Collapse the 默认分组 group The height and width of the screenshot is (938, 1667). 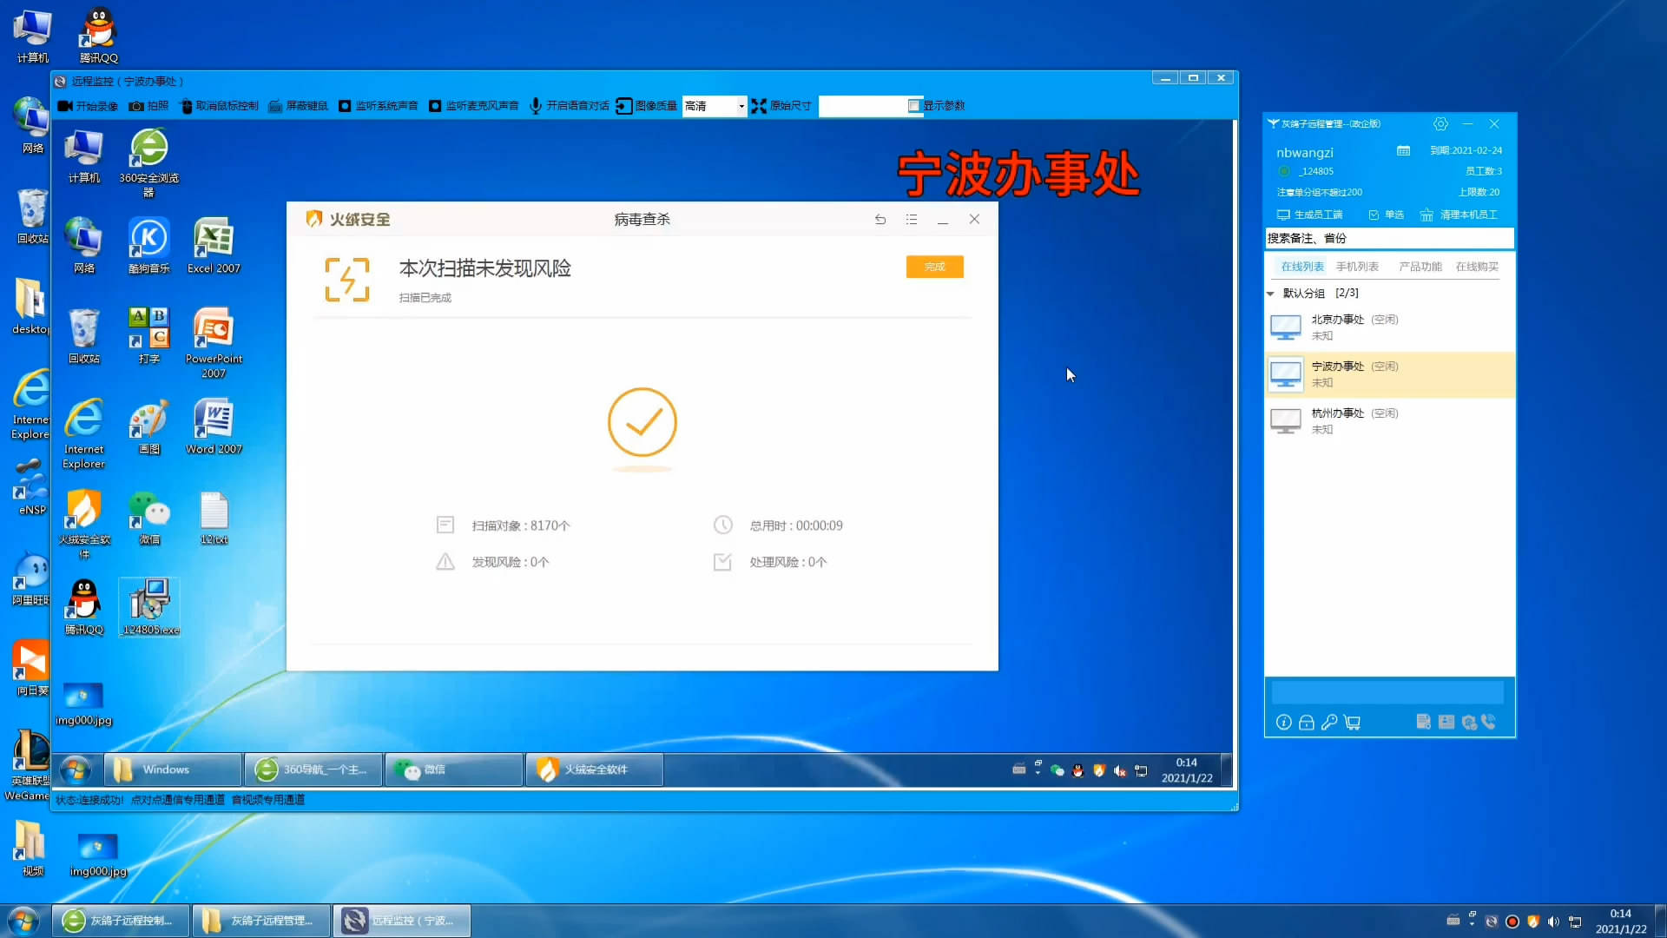[1270, 294]
